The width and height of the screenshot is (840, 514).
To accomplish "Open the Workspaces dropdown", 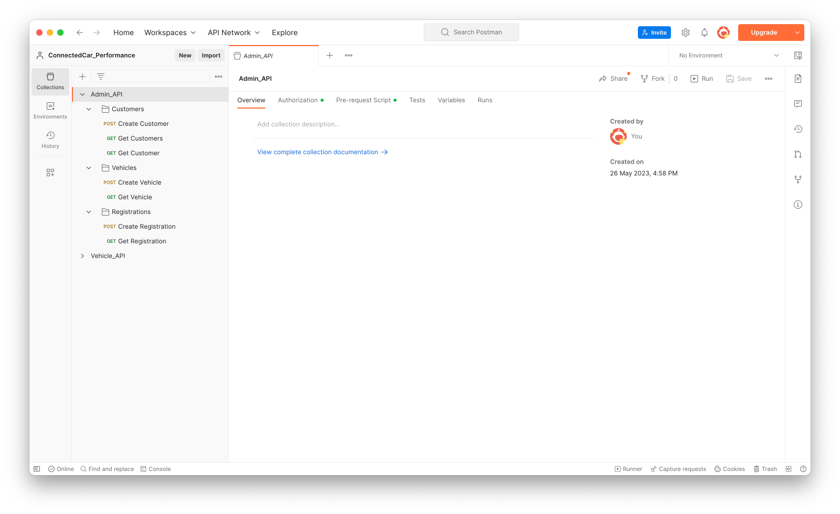I will pyautogui.click(x=170, y=33).
